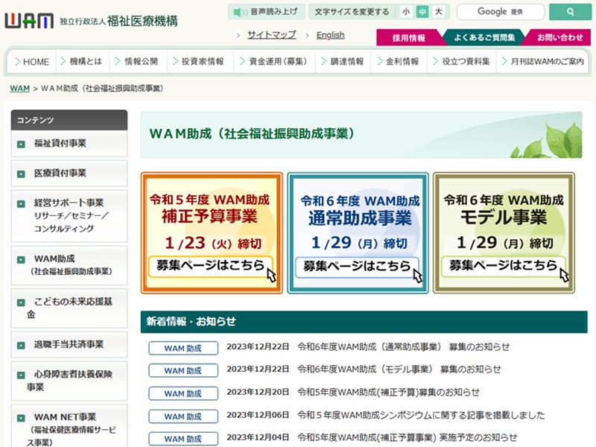Click WAM助成 tag on the 2023年12月04日 news row
Screen dimensions: 596x447
coord(183,439)
